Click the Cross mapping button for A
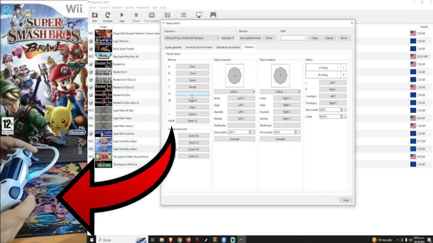Screen dimensions: 433x243 click(x=192, y=66)
